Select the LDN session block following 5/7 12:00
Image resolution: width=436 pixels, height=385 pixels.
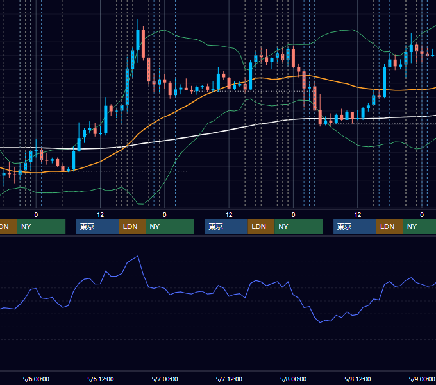click(x=261, y=227)
